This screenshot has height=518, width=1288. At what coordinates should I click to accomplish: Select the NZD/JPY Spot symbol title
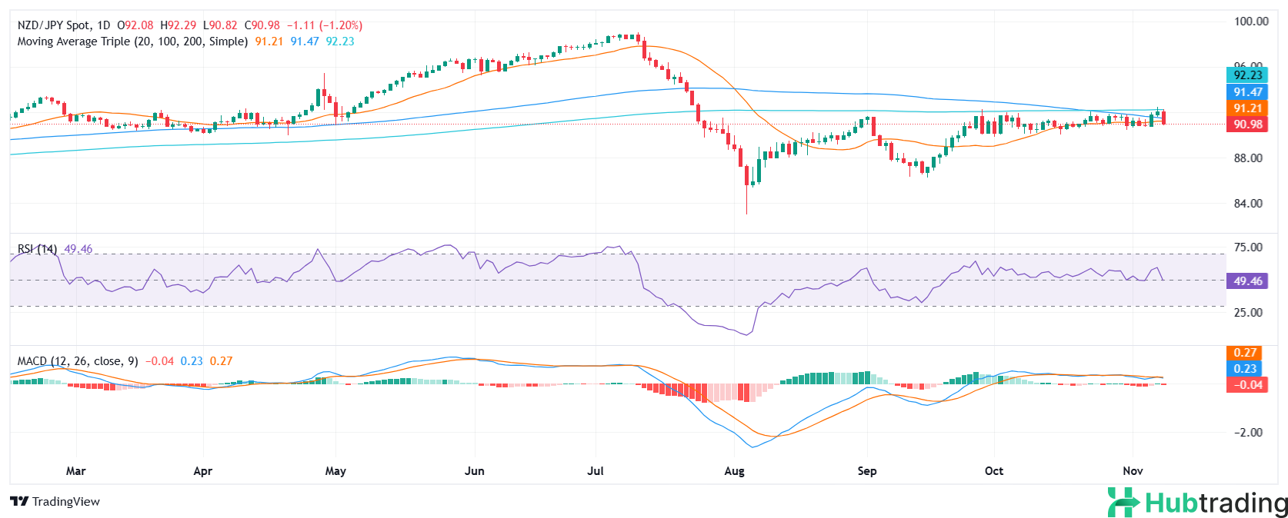pyautogui.click(x=65, y=25)
